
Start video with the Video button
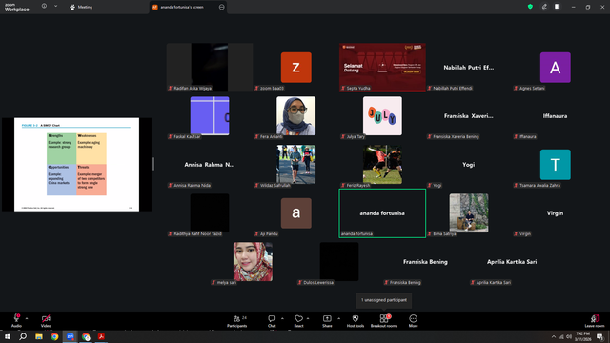pos(46,320)
